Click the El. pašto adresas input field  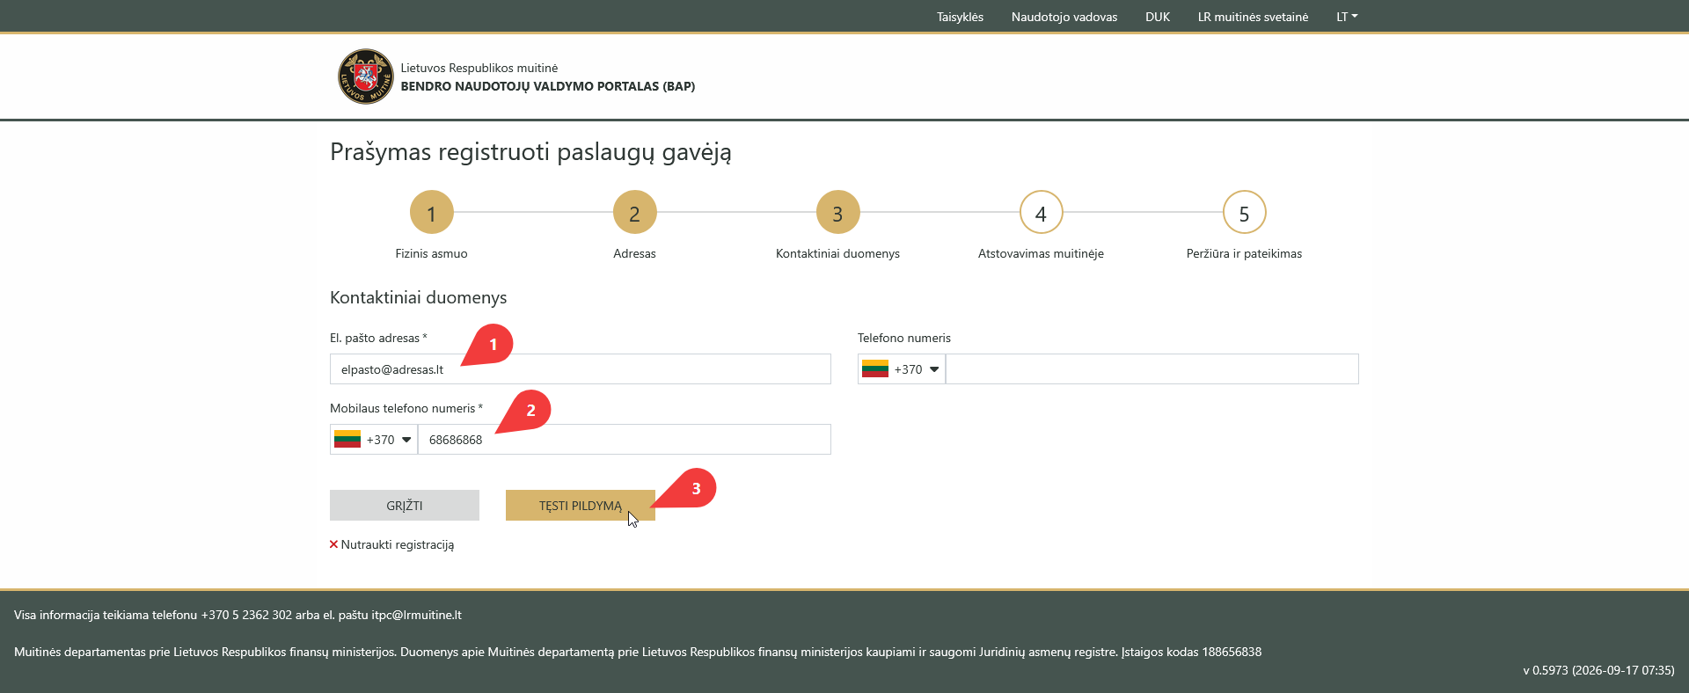[x=581, y=369]
